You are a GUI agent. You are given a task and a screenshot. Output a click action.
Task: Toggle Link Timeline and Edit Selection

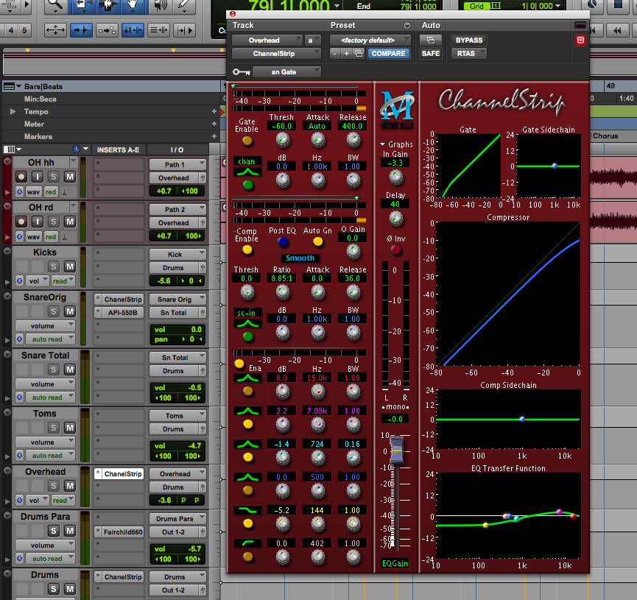(133, 30)
